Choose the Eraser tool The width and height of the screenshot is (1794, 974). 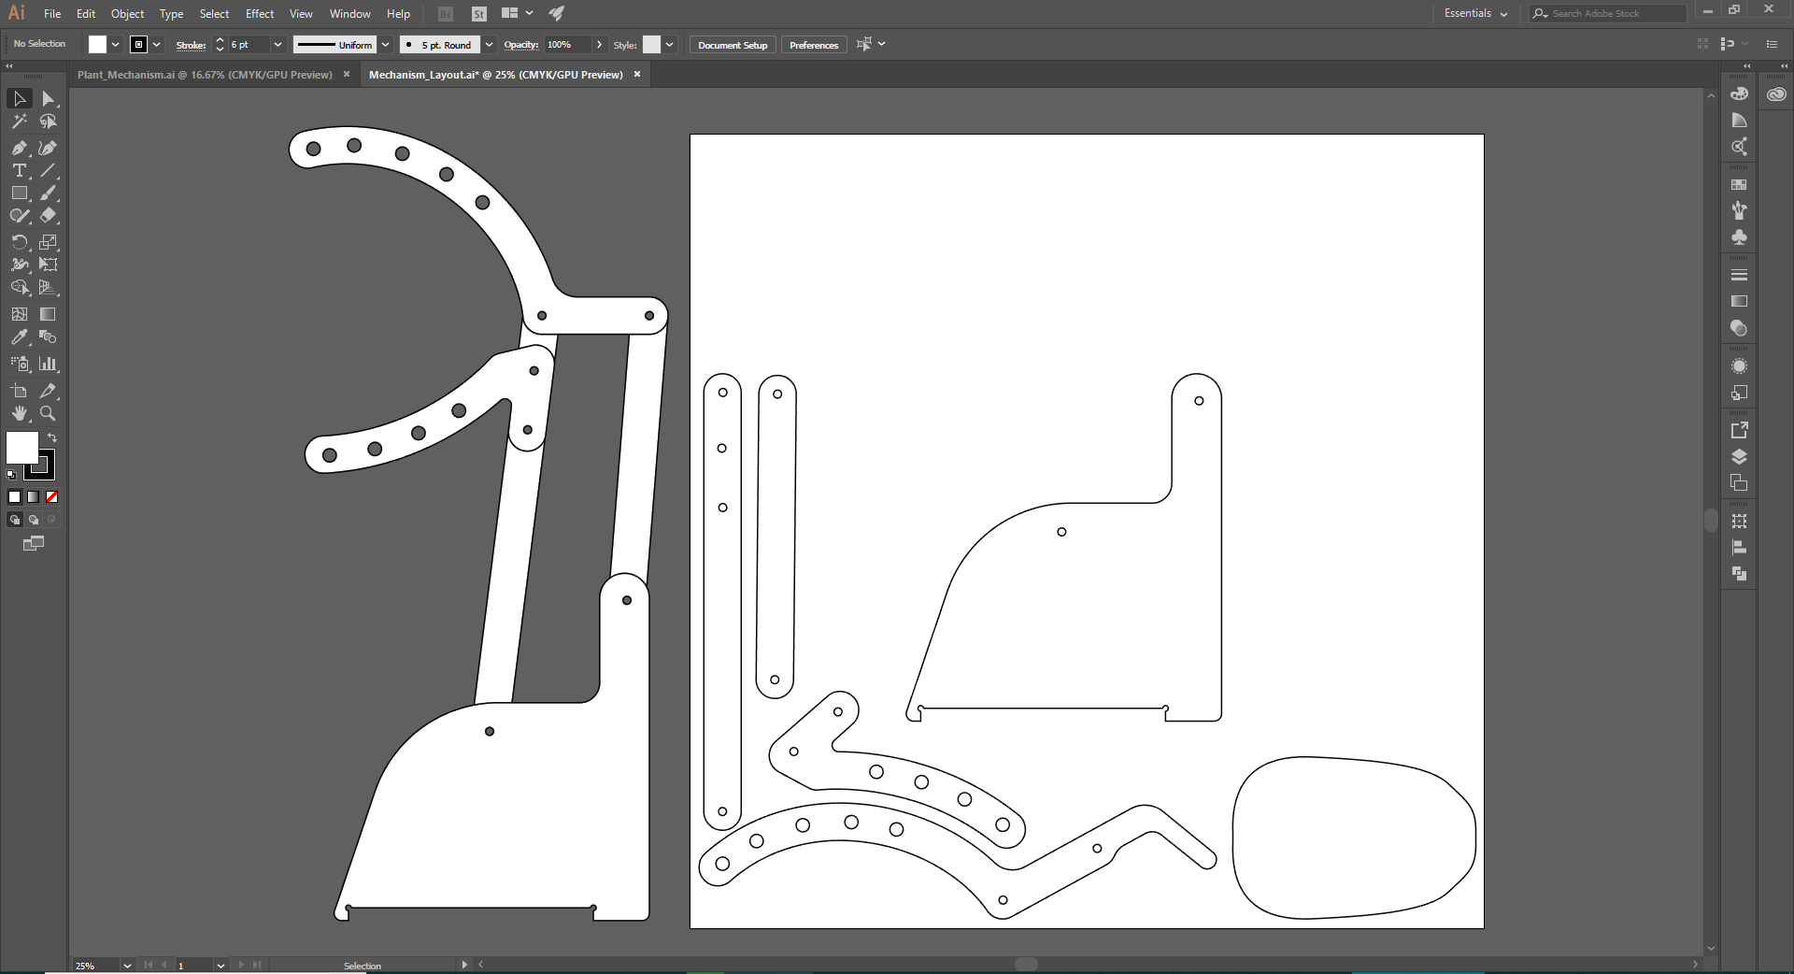point(49,215)
